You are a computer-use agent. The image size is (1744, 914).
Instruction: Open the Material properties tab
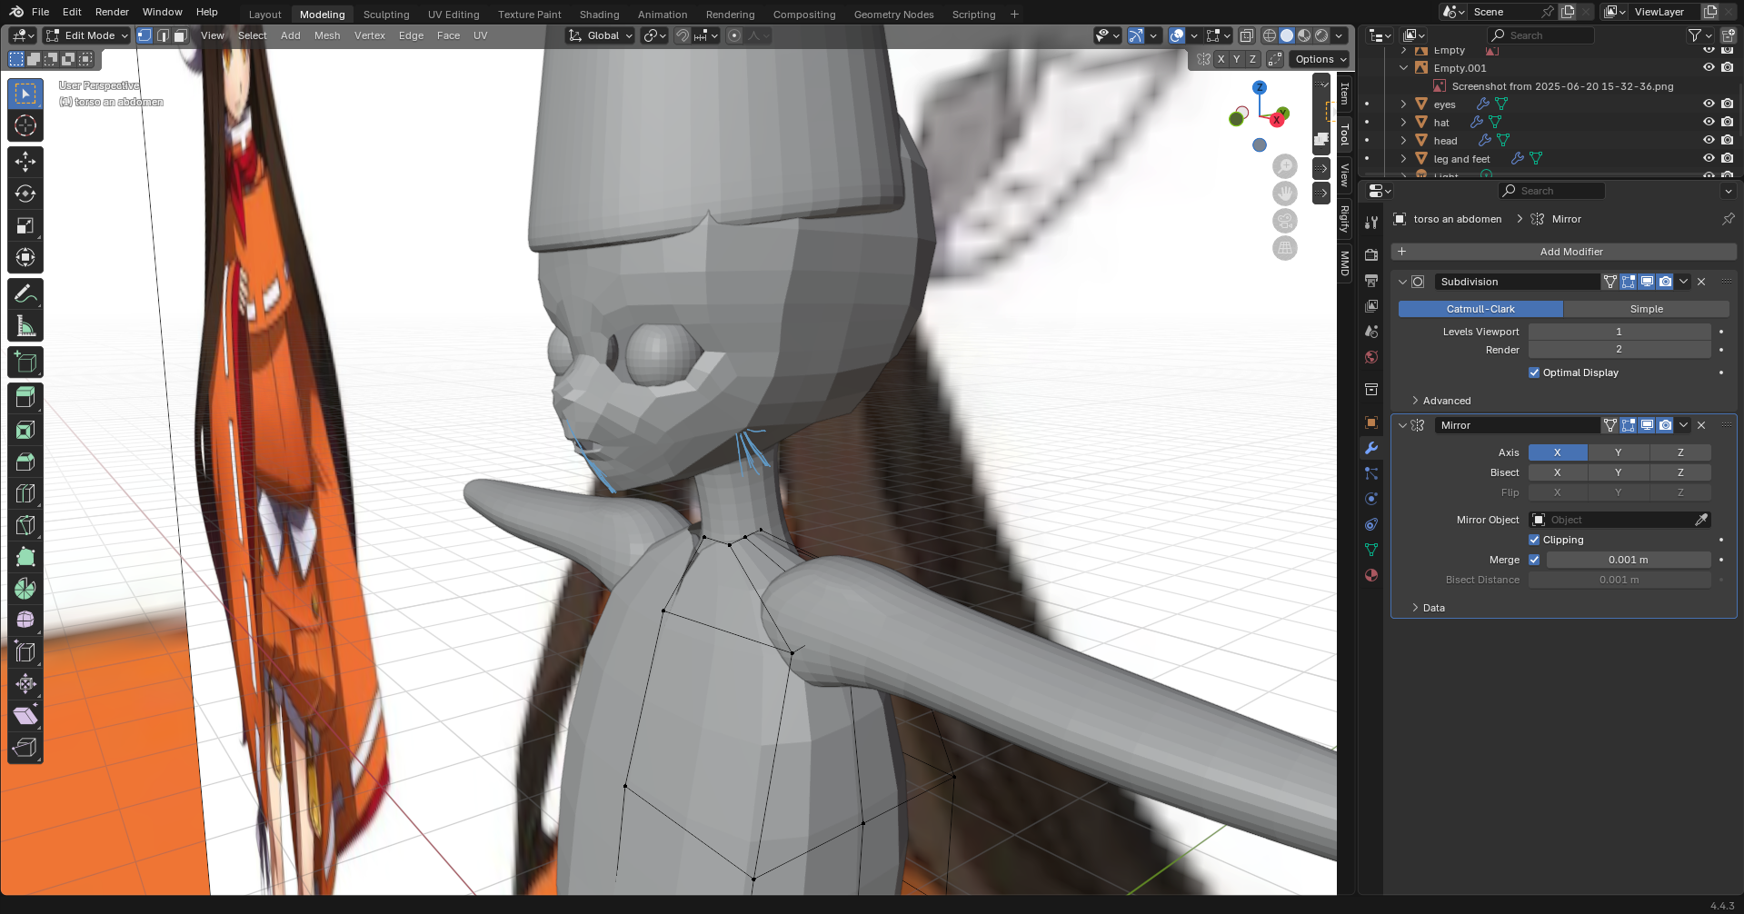1371,575
